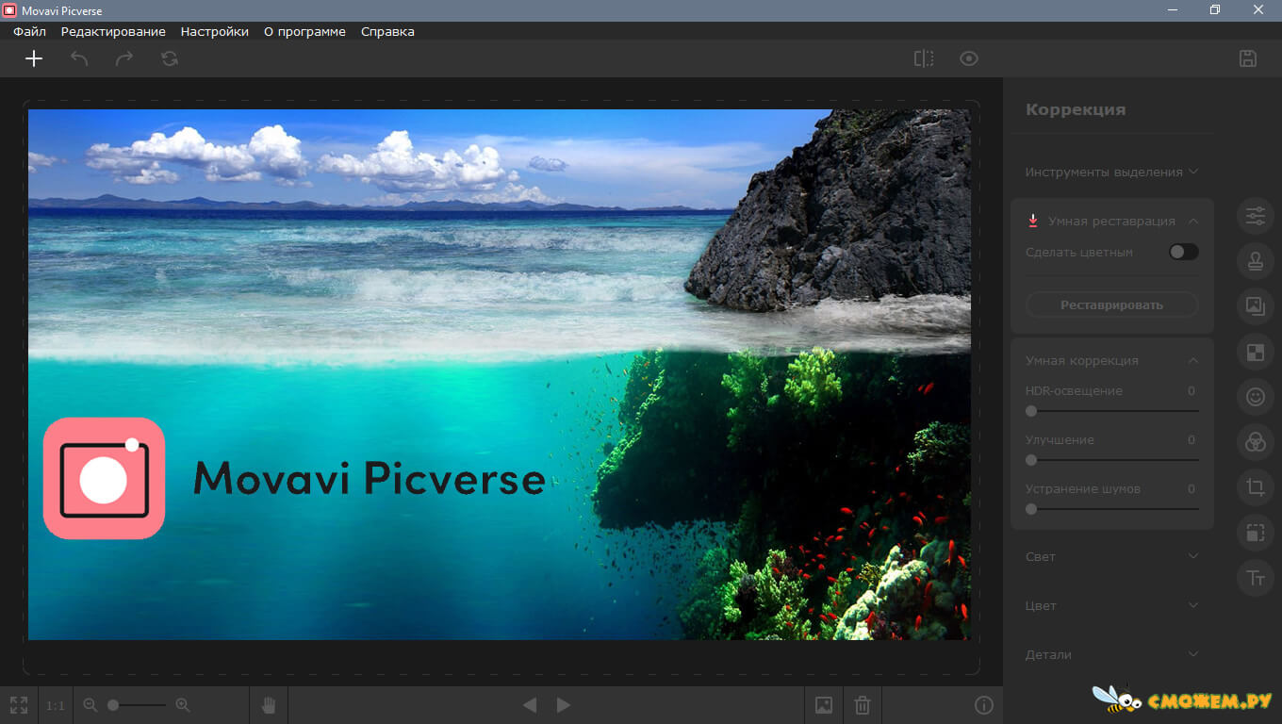Show image info with i icon

984,705
